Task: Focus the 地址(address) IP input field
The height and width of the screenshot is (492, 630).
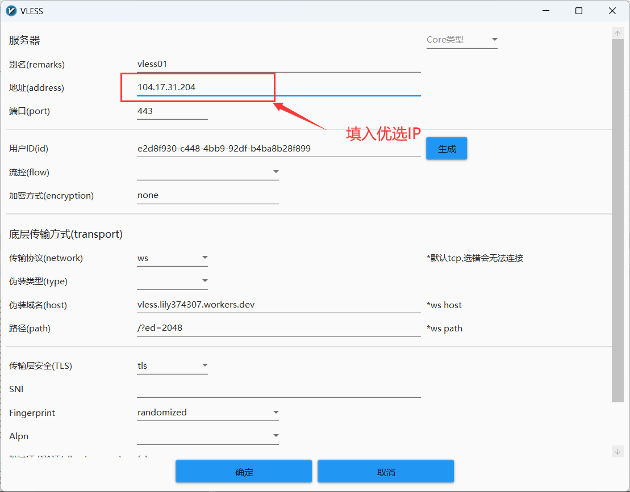Action: tap(278, 87)
